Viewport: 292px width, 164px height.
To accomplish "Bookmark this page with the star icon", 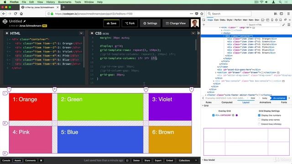I will pos(202,14).
